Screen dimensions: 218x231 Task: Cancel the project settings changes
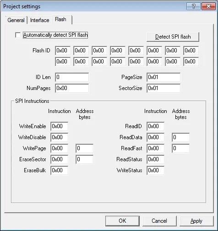click(x=159, y=221)
